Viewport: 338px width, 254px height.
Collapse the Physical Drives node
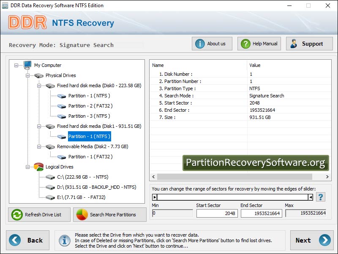(27, 75)
